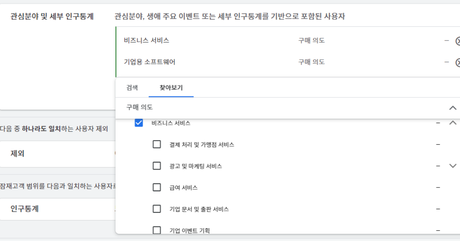Remove the 기업용 소프트웨어 selected segment

[x=458, y=62]
